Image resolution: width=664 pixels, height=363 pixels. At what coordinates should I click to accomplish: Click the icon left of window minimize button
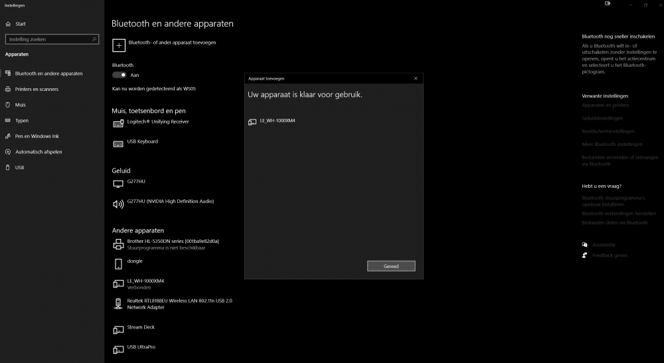click(x=608, y=4)
